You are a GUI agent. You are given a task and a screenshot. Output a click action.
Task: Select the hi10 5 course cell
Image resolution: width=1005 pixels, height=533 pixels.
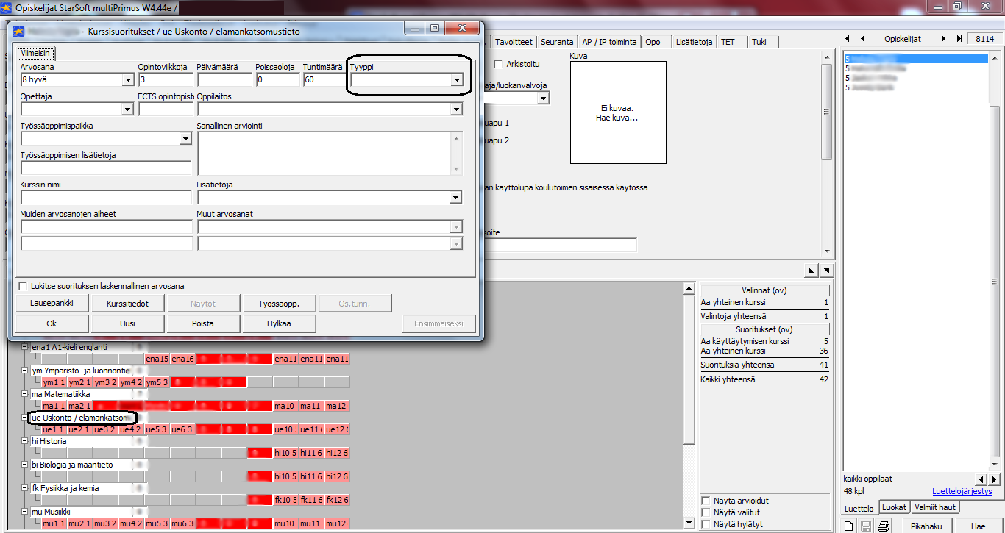285,453
